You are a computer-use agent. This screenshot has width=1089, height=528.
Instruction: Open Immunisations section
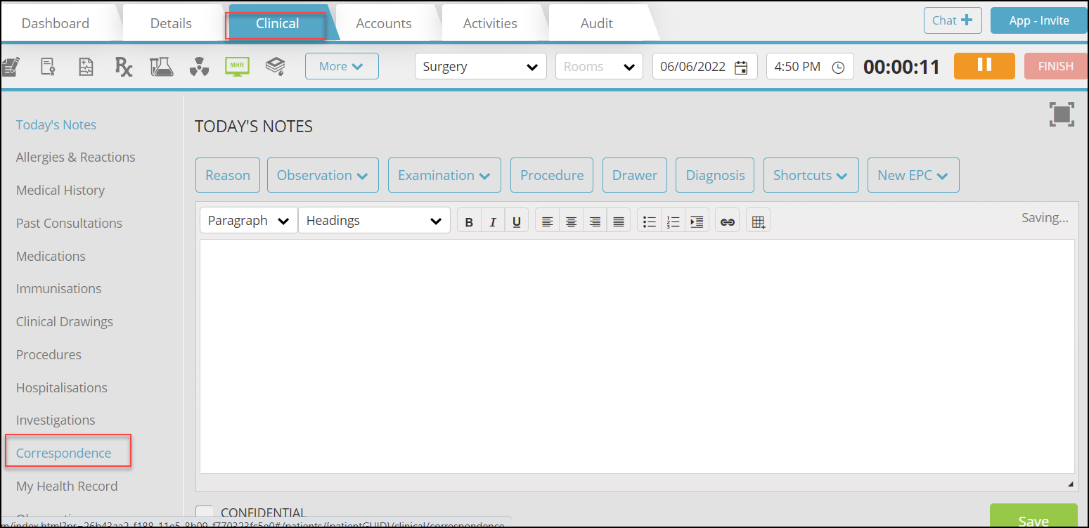pyautogui.click(x=58, y=288)
